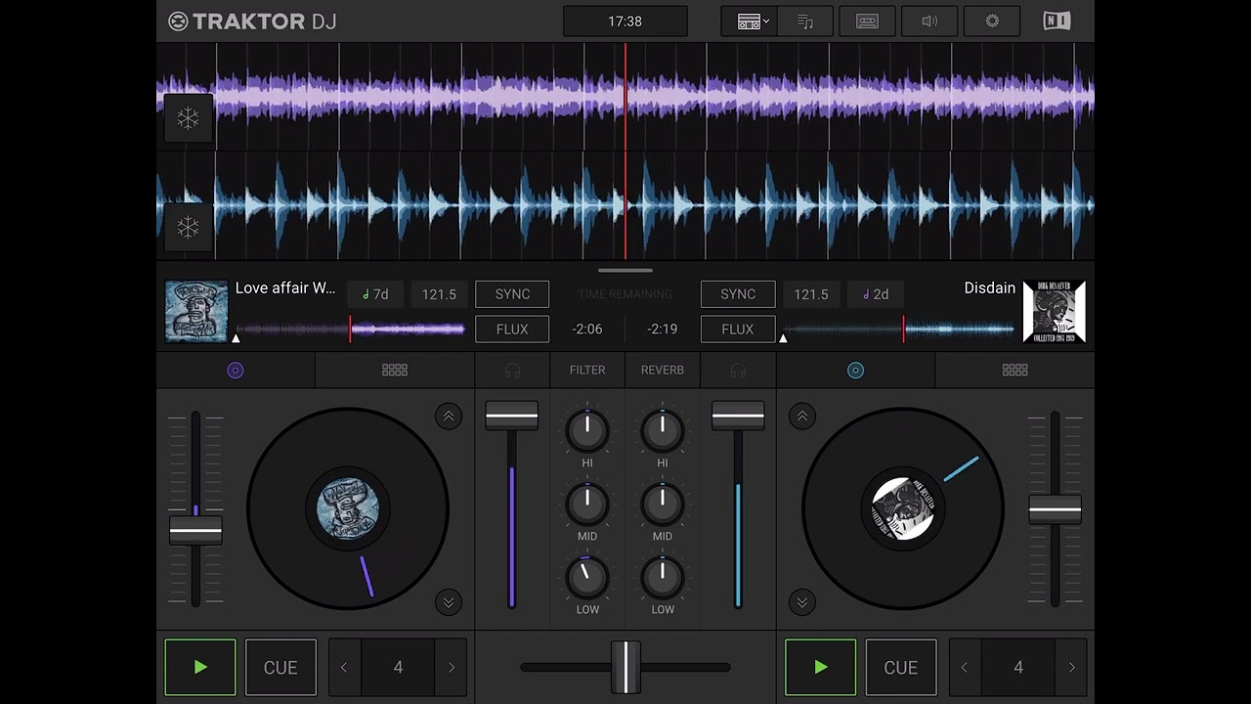Click the HI knob under FILTER
1251x704 pixels.
tap(587, 430)
